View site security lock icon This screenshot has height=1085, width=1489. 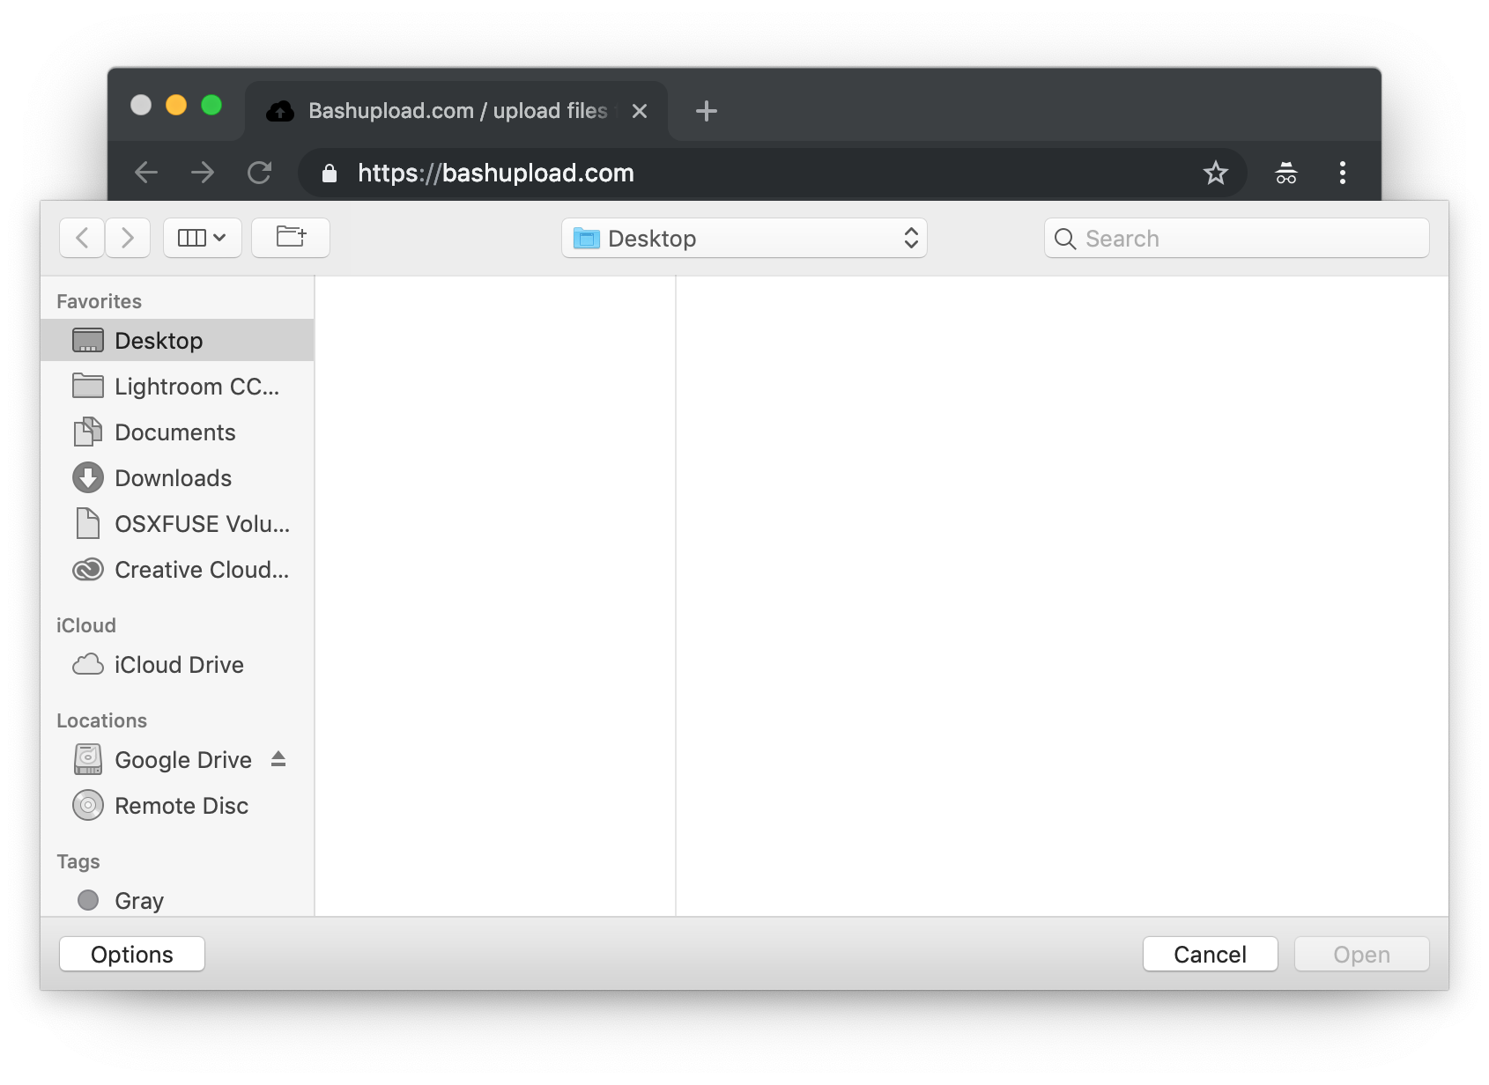[330, 173]
